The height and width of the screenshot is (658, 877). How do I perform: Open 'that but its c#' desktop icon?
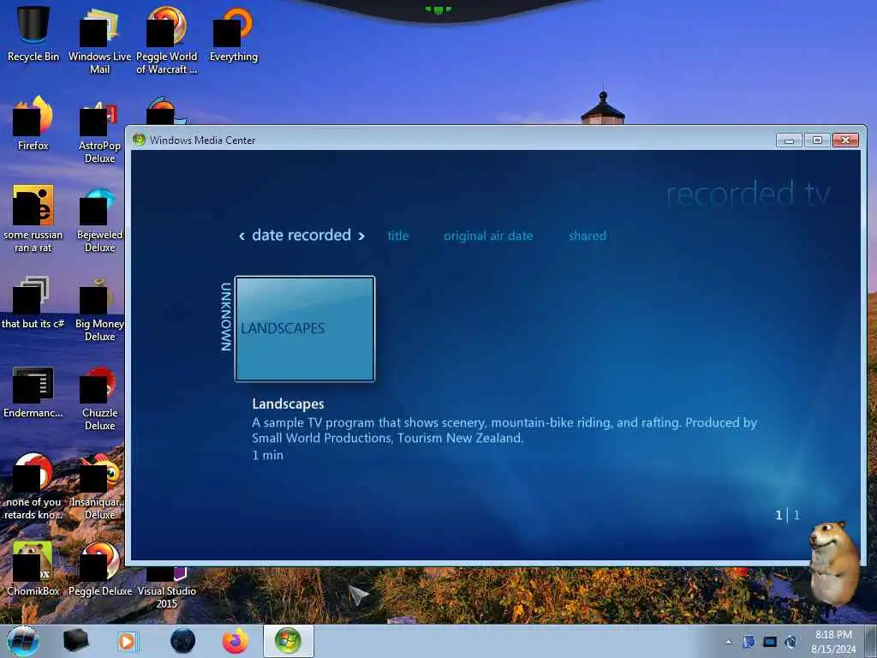(33, 302)
